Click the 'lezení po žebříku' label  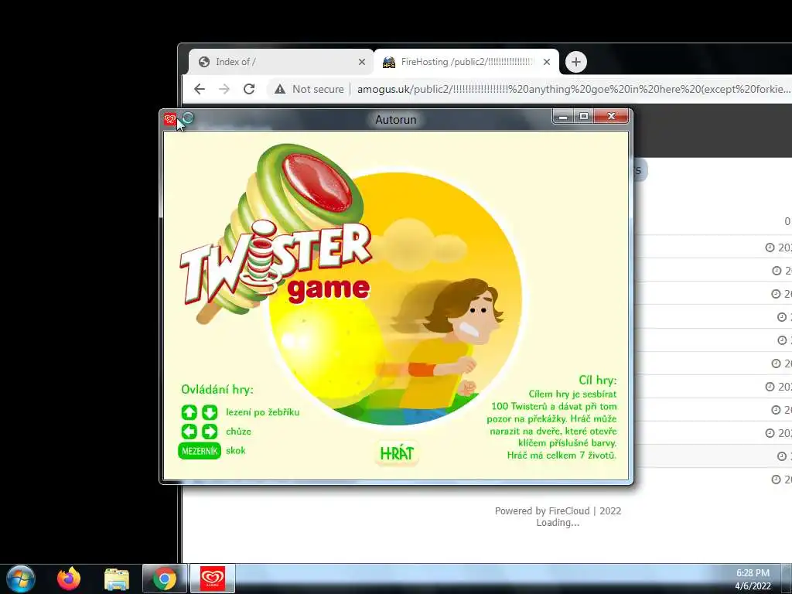263,412
